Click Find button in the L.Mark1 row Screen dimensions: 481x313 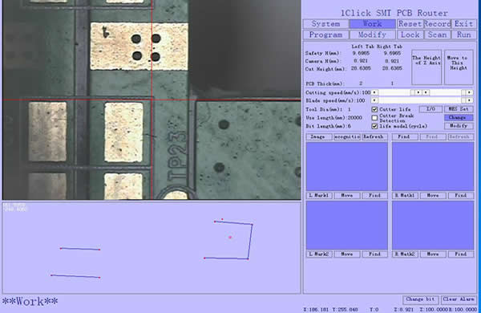coord(374,195)
